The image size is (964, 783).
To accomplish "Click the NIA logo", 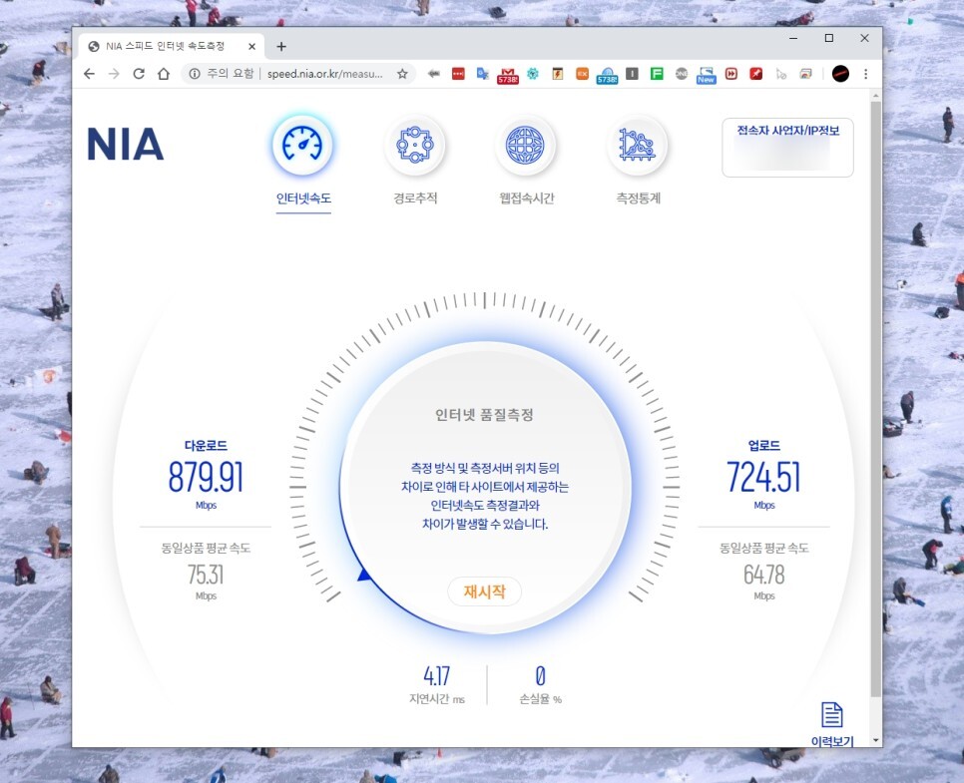I will (126, 145).
